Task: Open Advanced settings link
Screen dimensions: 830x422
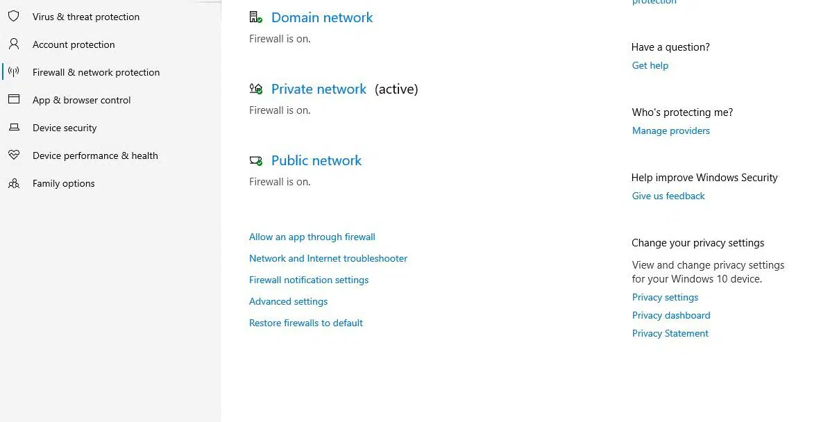Action: click(289, 301)
